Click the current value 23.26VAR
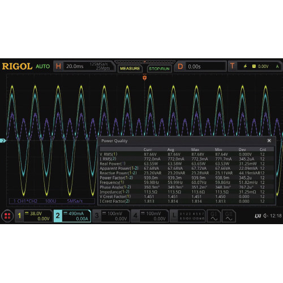The image size is (283, 283). point(153,173)
